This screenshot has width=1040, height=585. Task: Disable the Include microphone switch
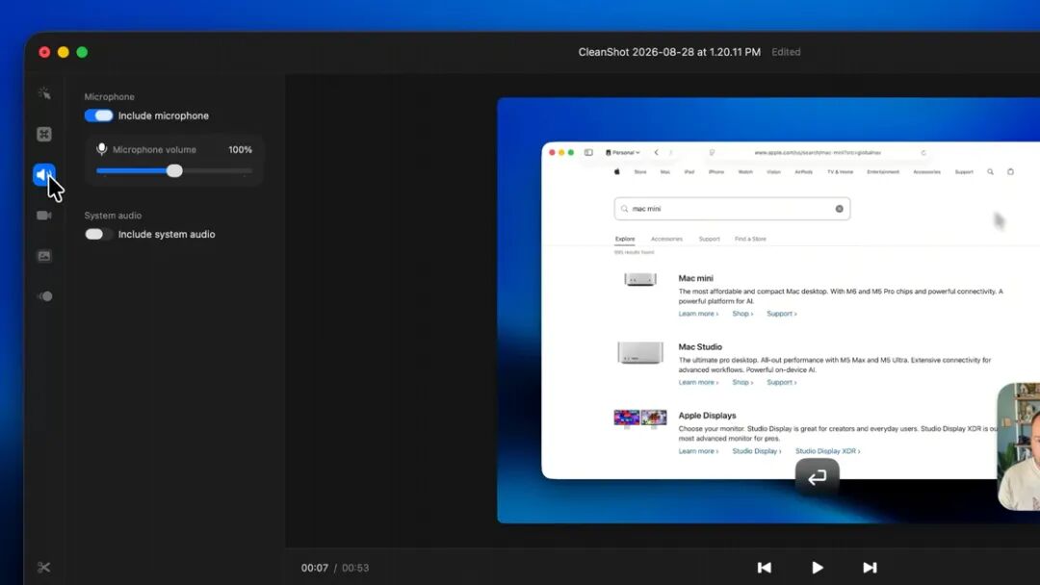(99, 115)
